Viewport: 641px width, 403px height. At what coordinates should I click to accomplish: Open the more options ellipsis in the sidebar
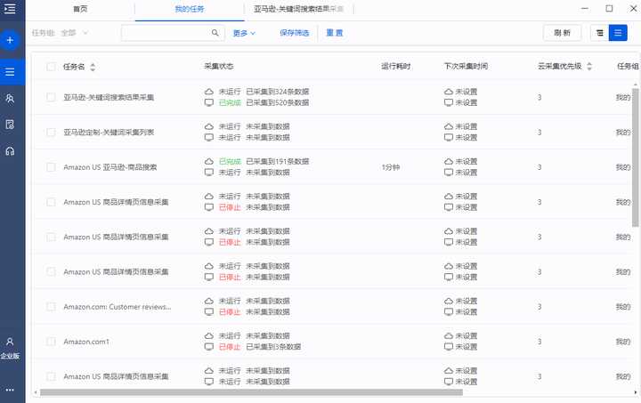tap(10, 390)
